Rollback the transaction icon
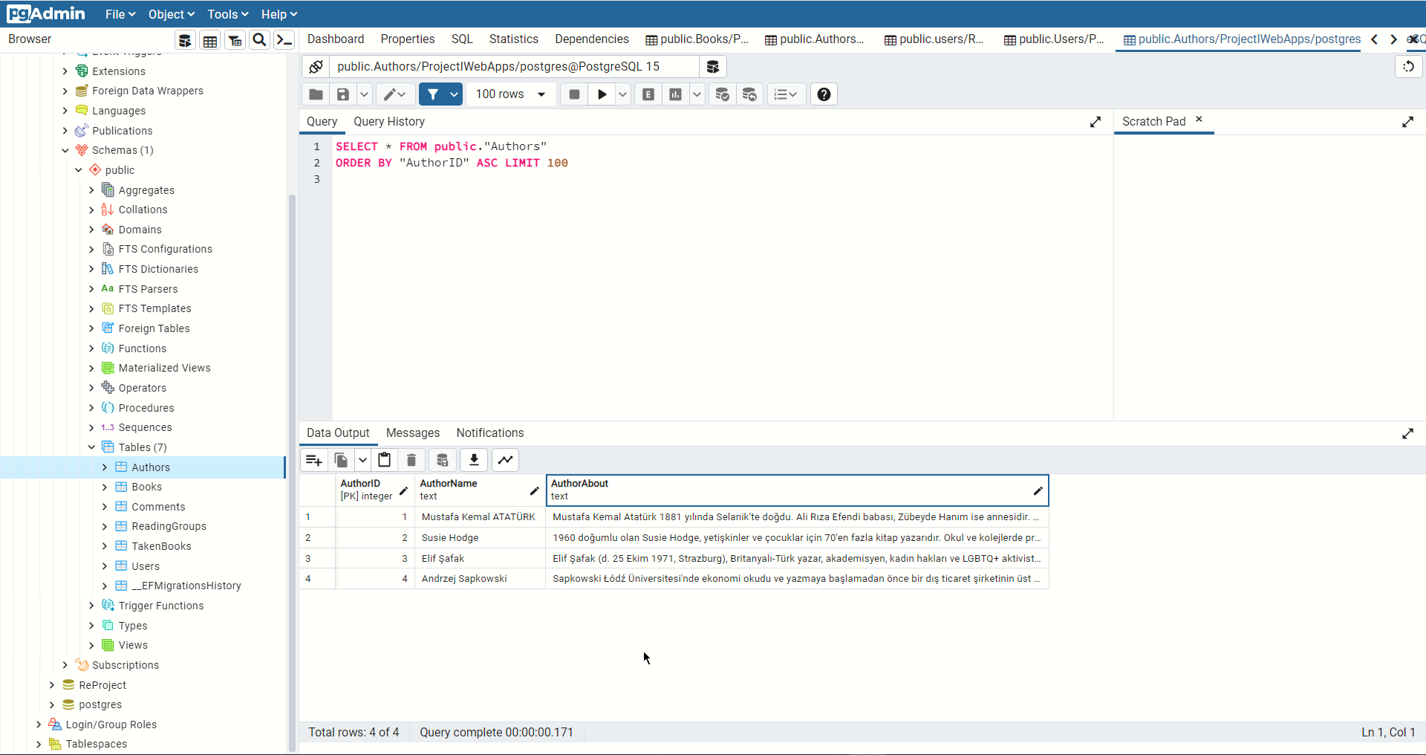Viewport: 1426px width, 755px height. [x=749, y=94]
